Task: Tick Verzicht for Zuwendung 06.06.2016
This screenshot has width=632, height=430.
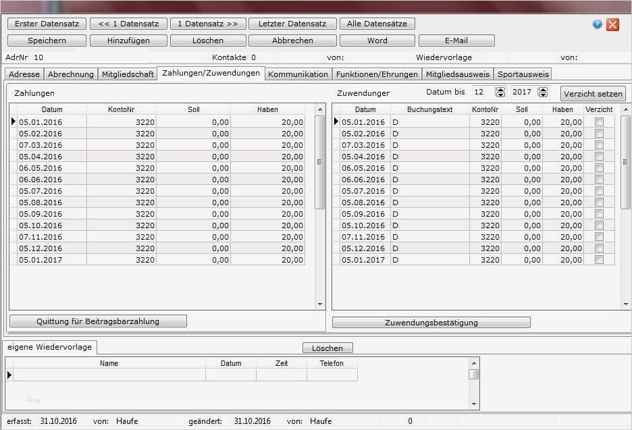Action: coord(600,180)
